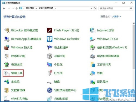Open the Flash Player (32 位) icon
Viewport: 136px width, 102px height.
point(50,30)
